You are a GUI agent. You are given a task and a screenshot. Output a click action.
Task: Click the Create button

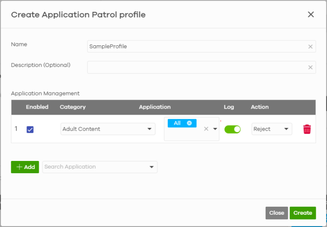click(x=302, y=213)
